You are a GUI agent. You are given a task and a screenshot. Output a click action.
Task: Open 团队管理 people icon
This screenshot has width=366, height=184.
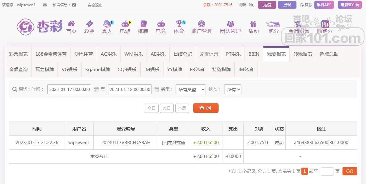[x=230, y=24]
